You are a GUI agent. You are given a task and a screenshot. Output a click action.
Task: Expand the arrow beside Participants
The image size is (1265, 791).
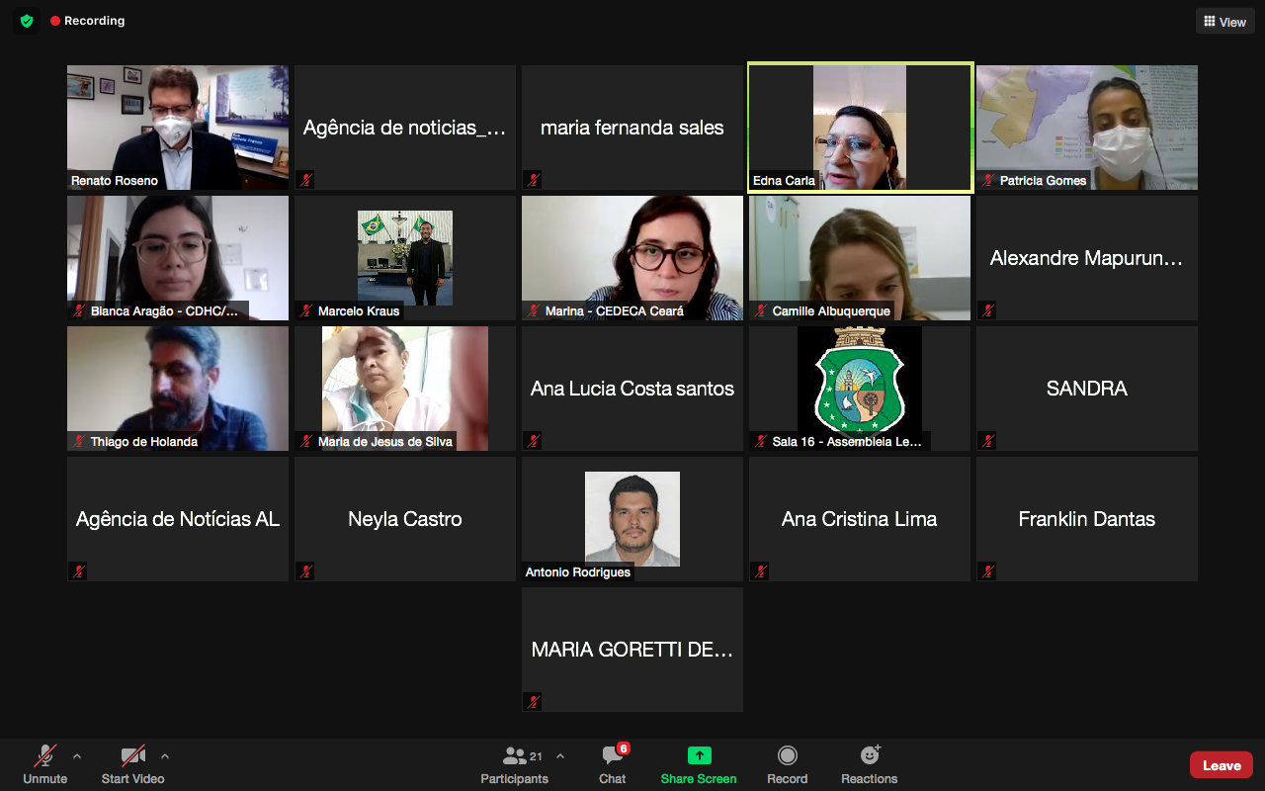(x=560, y=756)
